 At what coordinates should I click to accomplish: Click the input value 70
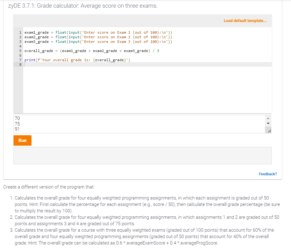click(17, 118)
